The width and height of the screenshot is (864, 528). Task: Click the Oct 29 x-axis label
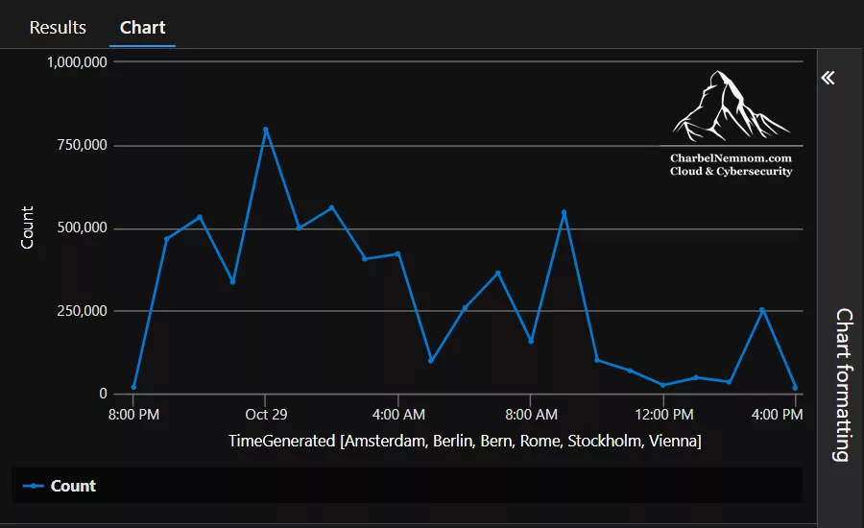(266, 415)
